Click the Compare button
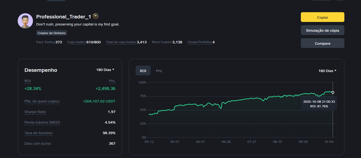 point(322,43)
